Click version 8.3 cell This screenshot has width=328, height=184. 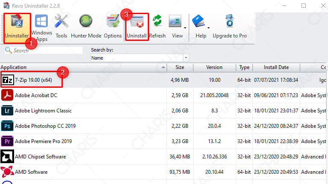pyautogui.click(x=214, y=111)
